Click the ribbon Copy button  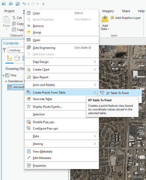18,24
